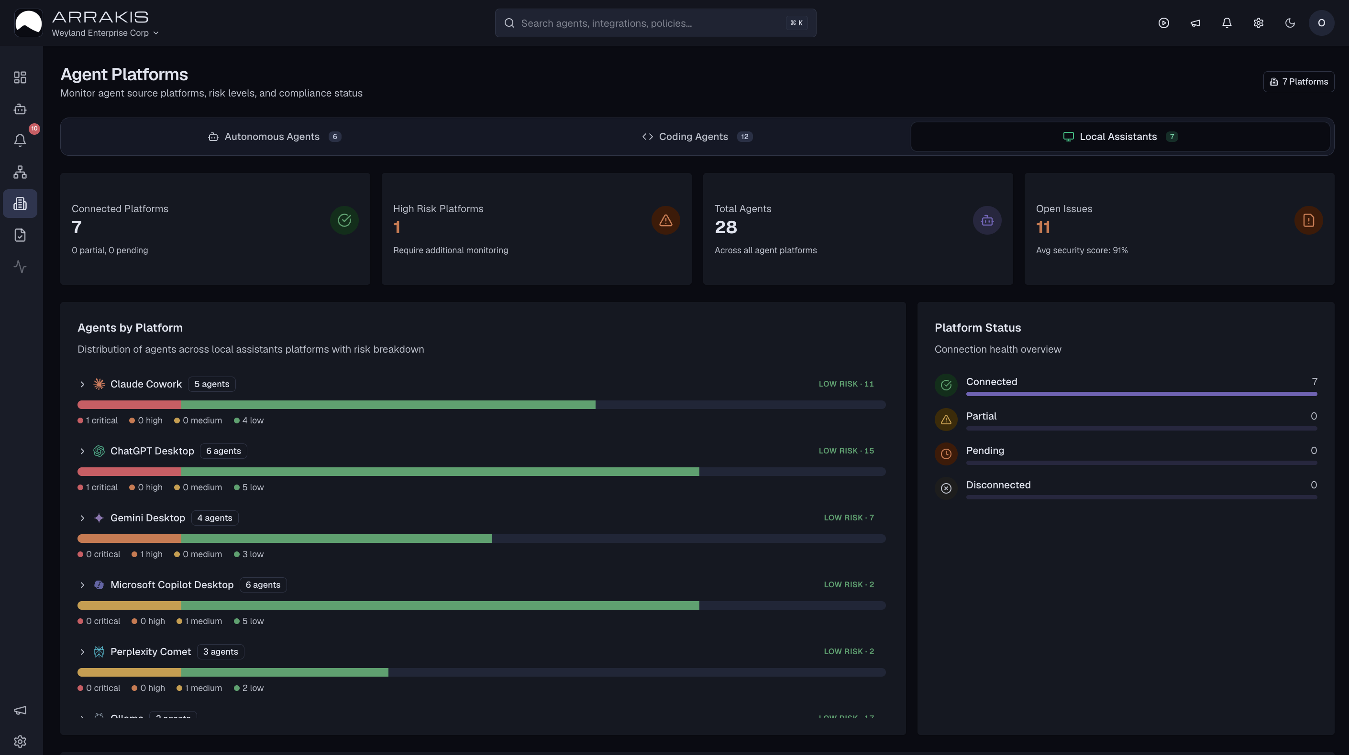Click LOW RISK · 15 label
Viewport: 1349px width, 755px height.
846,451
